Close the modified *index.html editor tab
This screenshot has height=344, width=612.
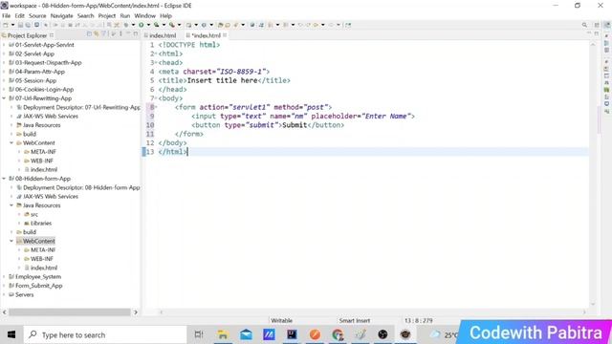tap(225, 35)
